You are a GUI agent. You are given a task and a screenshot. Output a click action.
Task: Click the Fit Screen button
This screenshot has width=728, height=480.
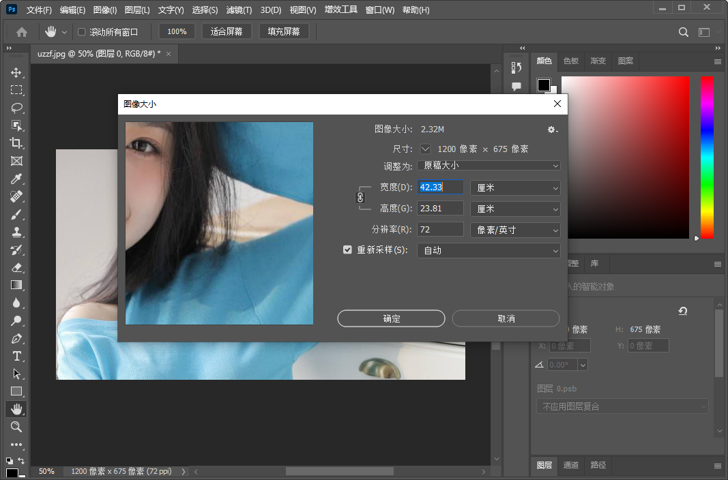tap(227, 31)
